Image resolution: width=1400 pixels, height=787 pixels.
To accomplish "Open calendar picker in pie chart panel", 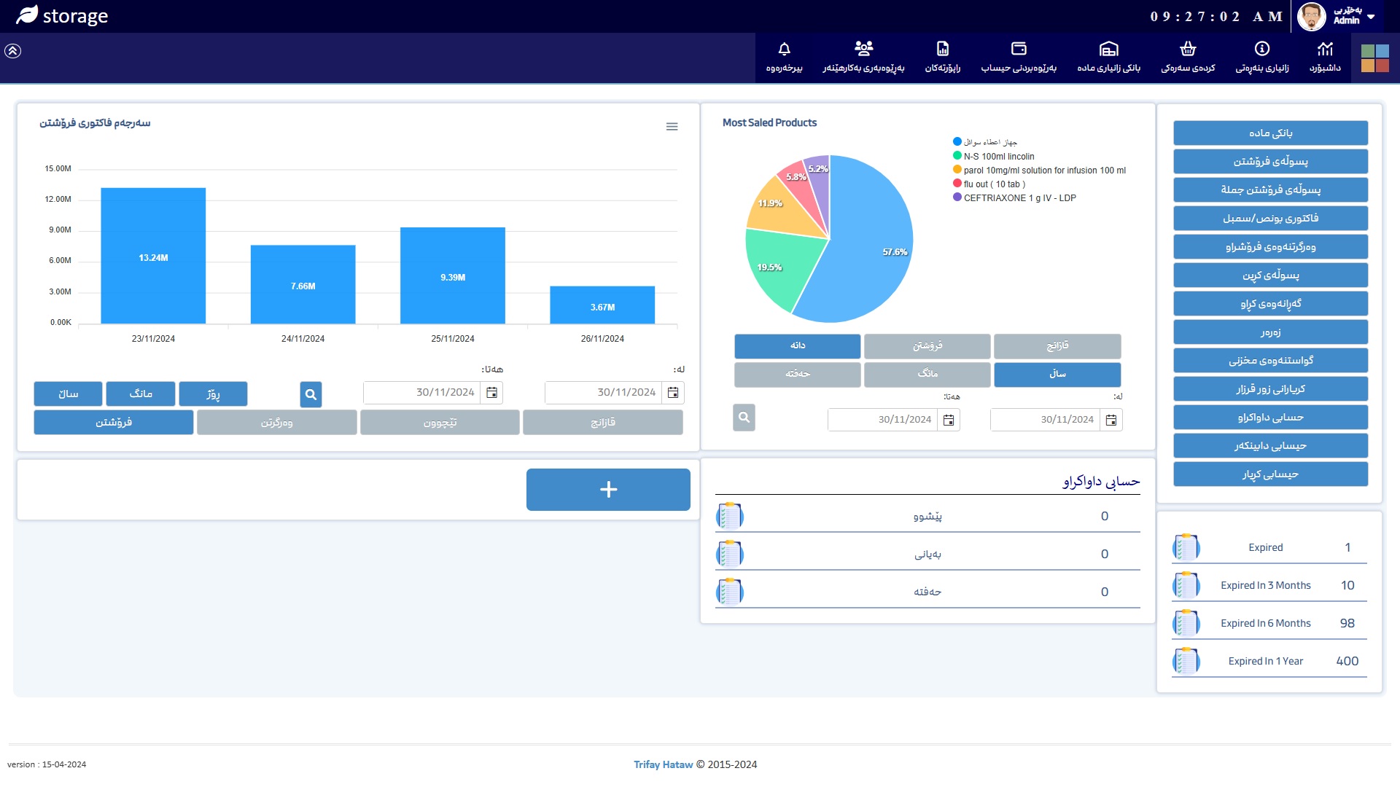I will 1111,420.
